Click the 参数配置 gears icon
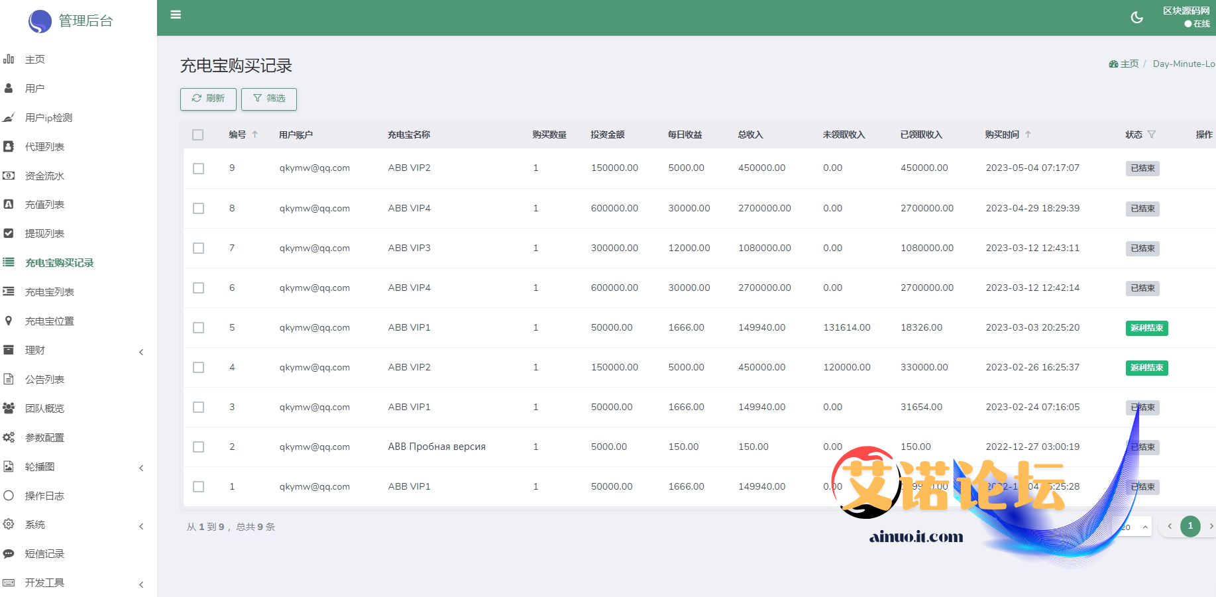1216x597 pixels. coord(9,437)
